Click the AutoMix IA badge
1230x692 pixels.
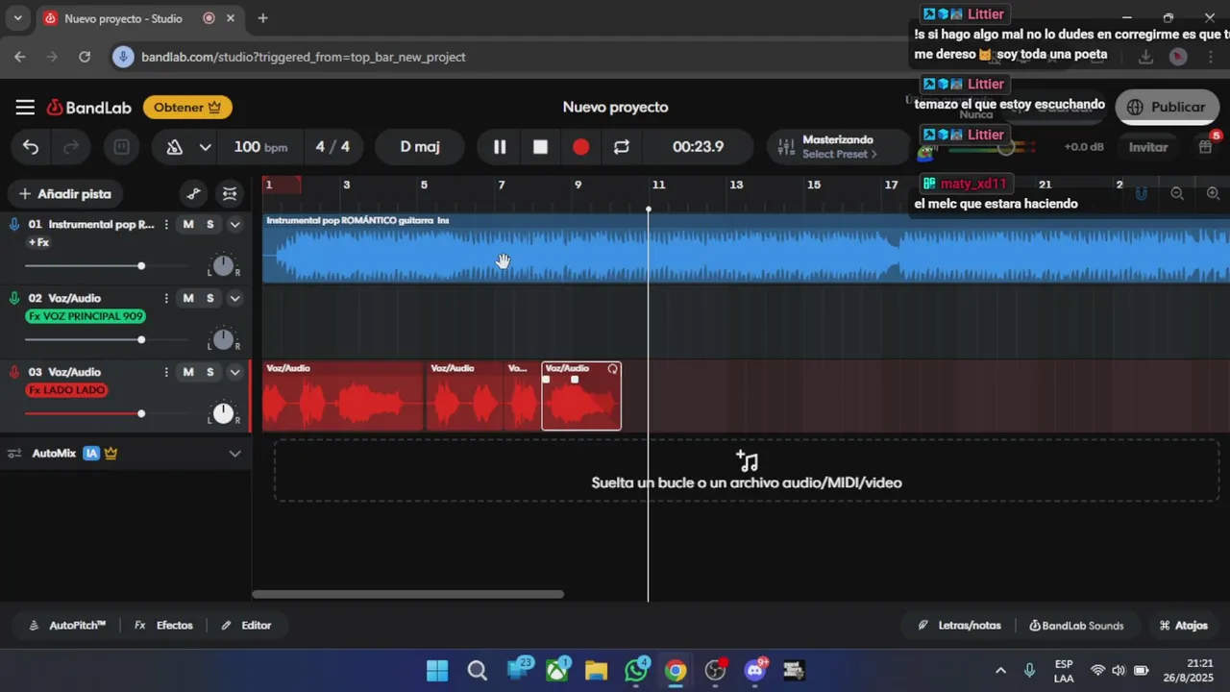point(91,454)
